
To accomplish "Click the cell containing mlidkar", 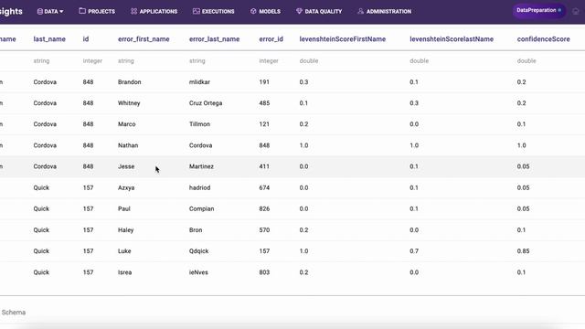I will coord(199,82).
